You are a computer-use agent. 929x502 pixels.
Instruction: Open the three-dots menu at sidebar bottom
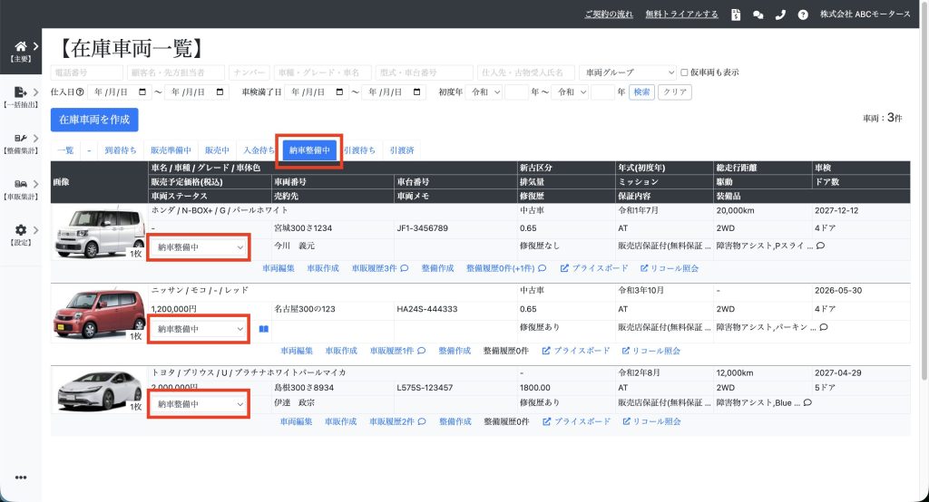click(21, 478)
